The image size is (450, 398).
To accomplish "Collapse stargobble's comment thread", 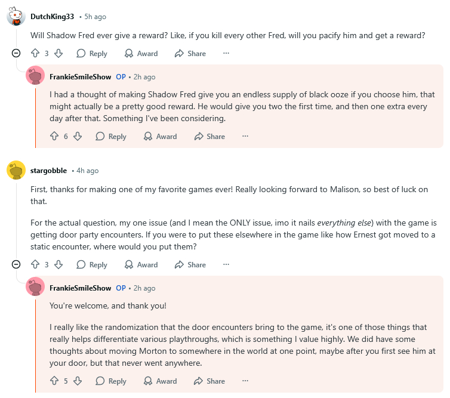I will point(16,264).
